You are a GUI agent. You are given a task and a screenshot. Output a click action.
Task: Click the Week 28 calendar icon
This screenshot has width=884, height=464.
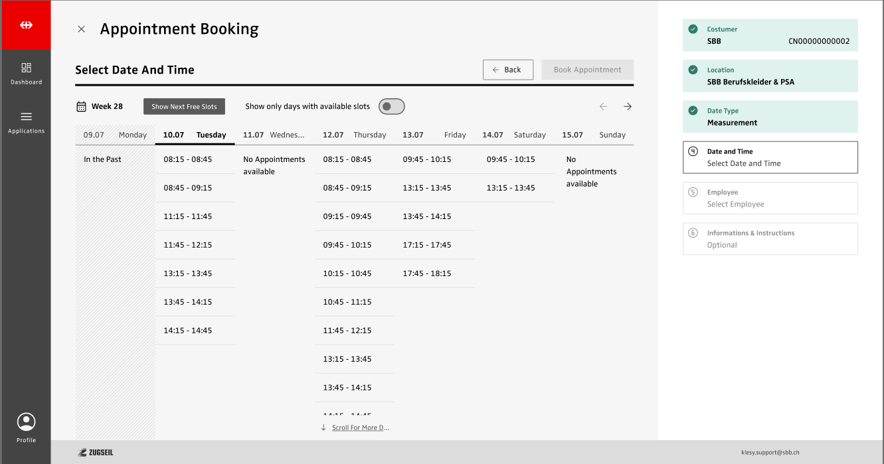[x=82, y=106]
